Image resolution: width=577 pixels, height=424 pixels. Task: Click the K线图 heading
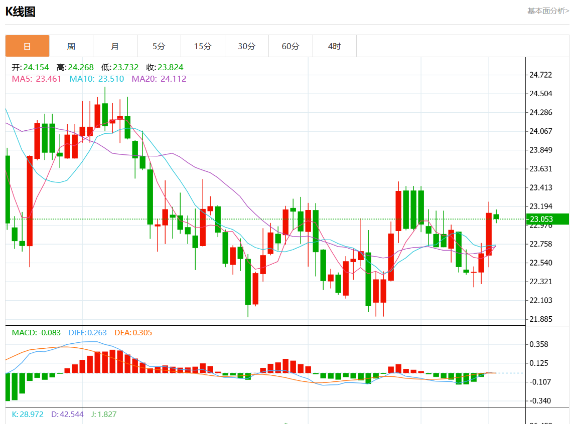click(x=20, y=12)
